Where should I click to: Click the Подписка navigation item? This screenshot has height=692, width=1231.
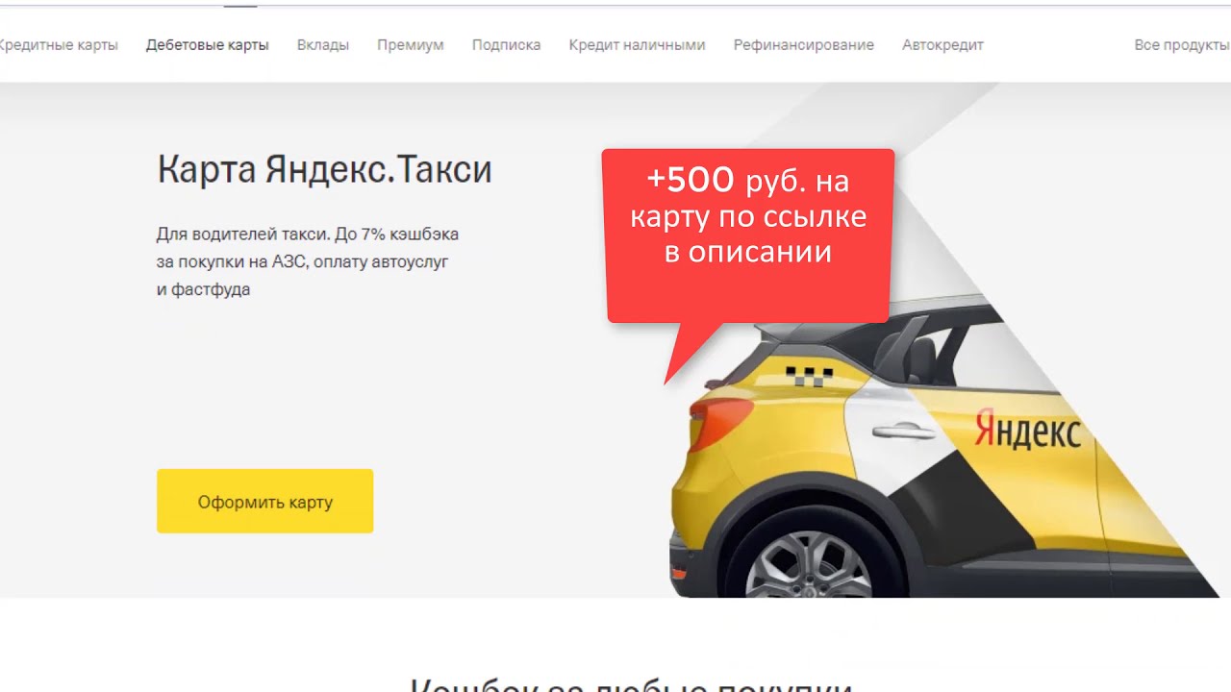click(x=507, y=45)
